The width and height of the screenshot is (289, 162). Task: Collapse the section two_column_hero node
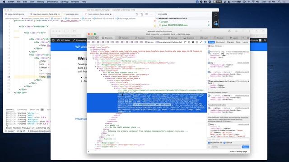pyautogui.click(x=106, y=78)
